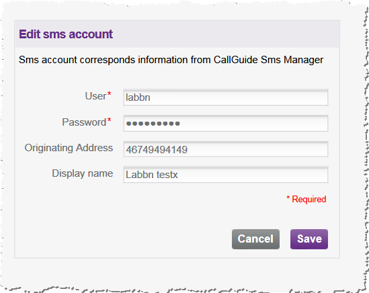Click the red asterisk beside User
The image size is (369, 293).
click(109, 94)
